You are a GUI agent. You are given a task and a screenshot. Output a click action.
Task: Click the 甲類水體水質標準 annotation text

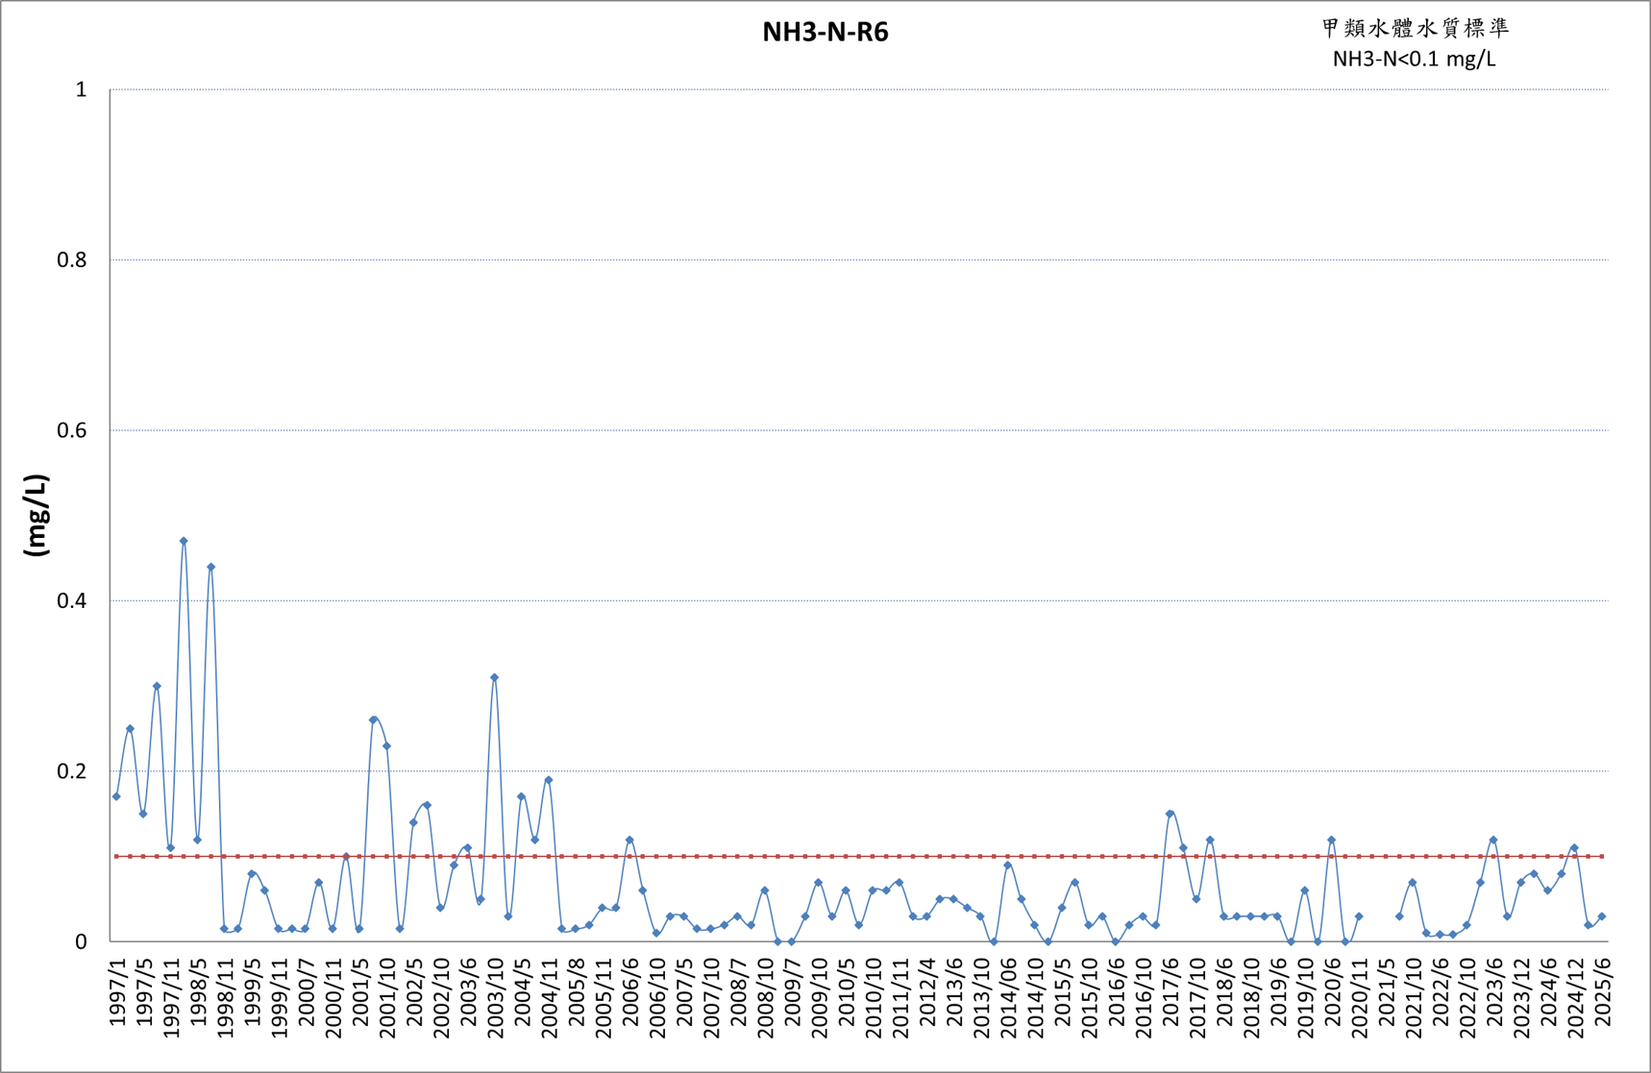(x=1415, y=29)
